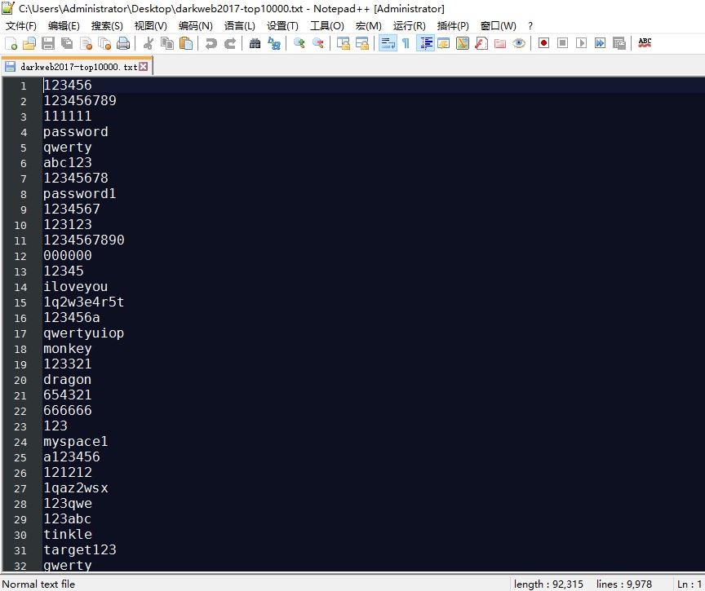Viewport: 705px width, 591px height.
Task: Click the text 'password' on line 4
Action: (x=76, y=131)
